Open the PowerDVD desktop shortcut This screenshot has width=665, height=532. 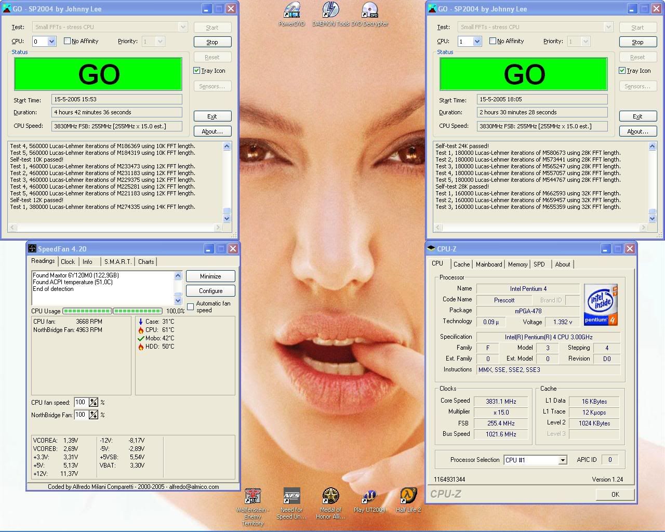pos(291,11)
